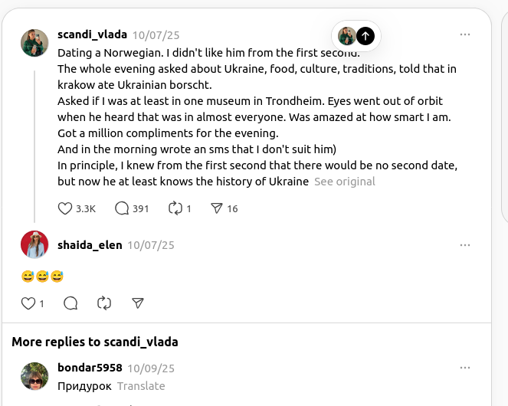Viewport: 508px width, 406px height.
Task: Reply to shaida_elen's comment
Action: [x=70, y=303]
